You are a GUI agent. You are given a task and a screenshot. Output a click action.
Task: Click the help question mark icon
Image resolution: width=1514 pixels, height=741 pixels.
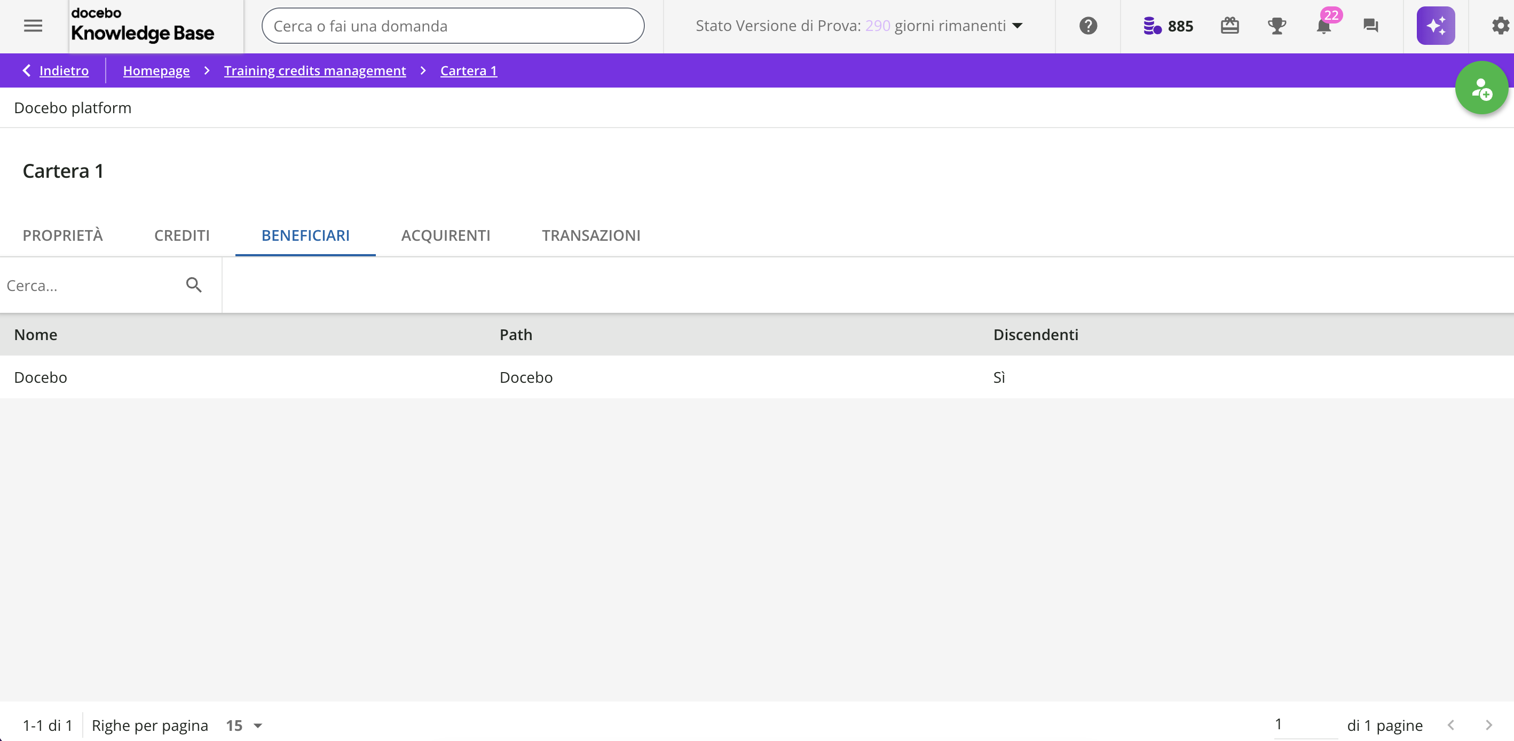coord(1088,26)
